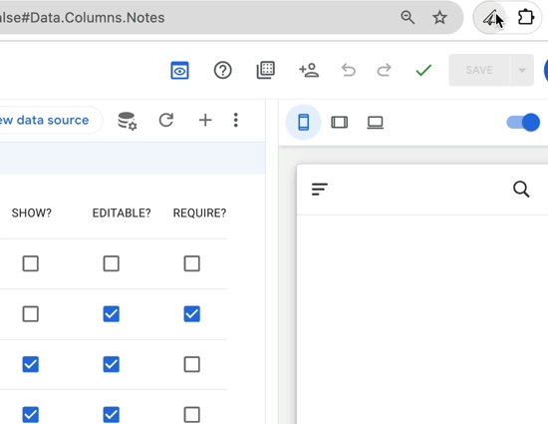Open data source settings database-gear icon

pyautogui.click(x=128, y=121)
